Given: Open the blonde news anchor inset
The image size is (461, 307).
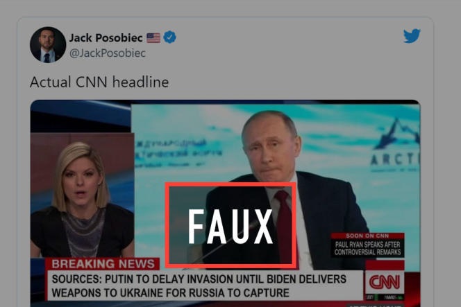Looking at the screenshot, I should pos(83,195).
